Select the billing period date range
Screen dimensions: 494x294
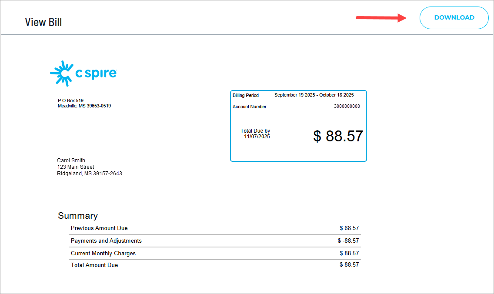(x=314, y=95)
